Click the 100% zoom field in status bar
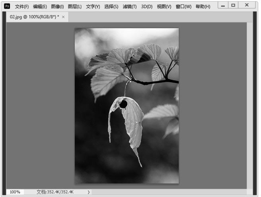This screenshot has height=197, width=261. pyautogui.click(x=15, y=192)
